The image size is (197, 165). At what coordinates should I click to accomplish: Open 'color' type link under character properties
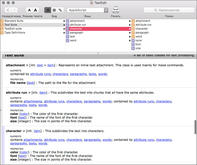click(x=24, y=152)
